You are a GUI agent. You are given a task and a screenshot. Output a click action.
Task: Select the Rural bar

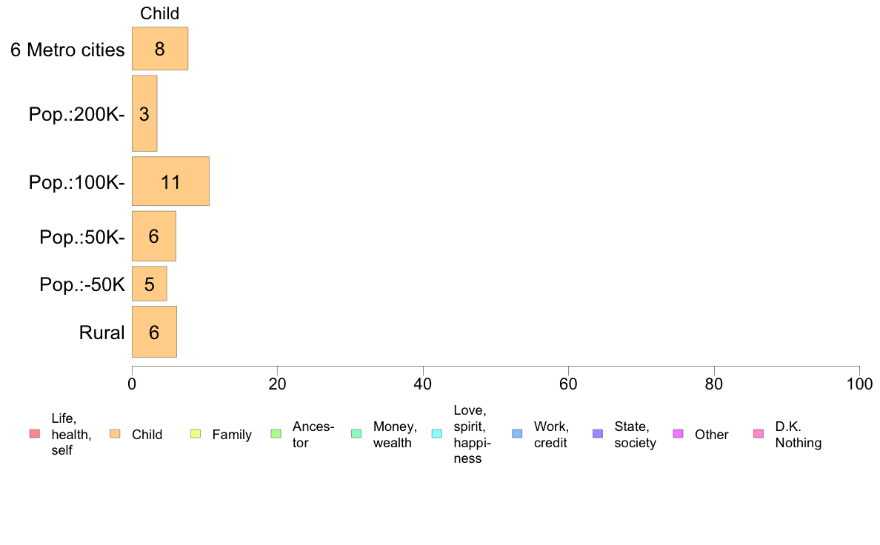(154, 332)
